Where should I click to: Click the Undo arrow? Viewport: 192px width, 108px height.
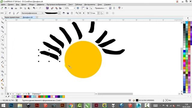click(34, 8)
